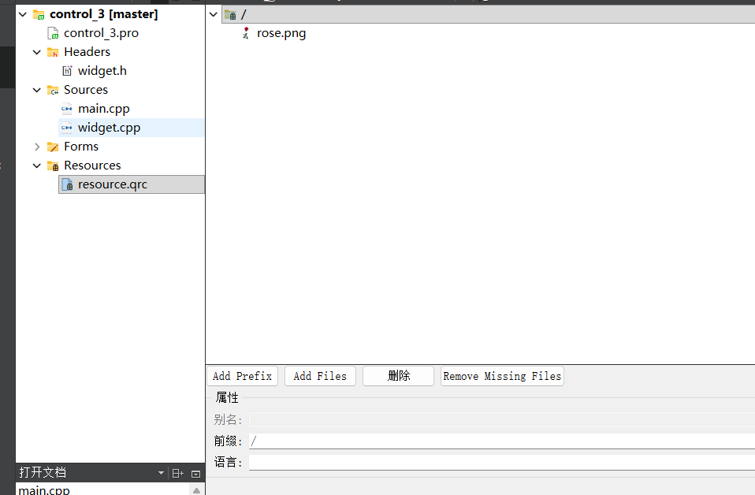The image size is (755, 495).
Task: Click the Remove Missing Files button
Action: 502,376
